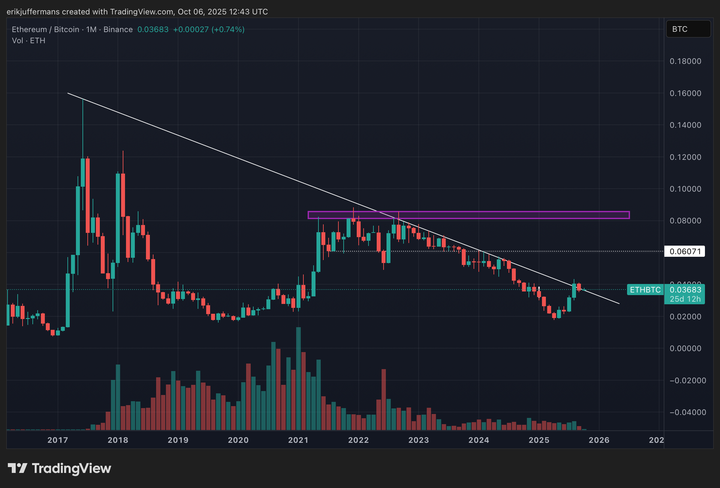Select the white descending trendline

(x=196, y=142)
